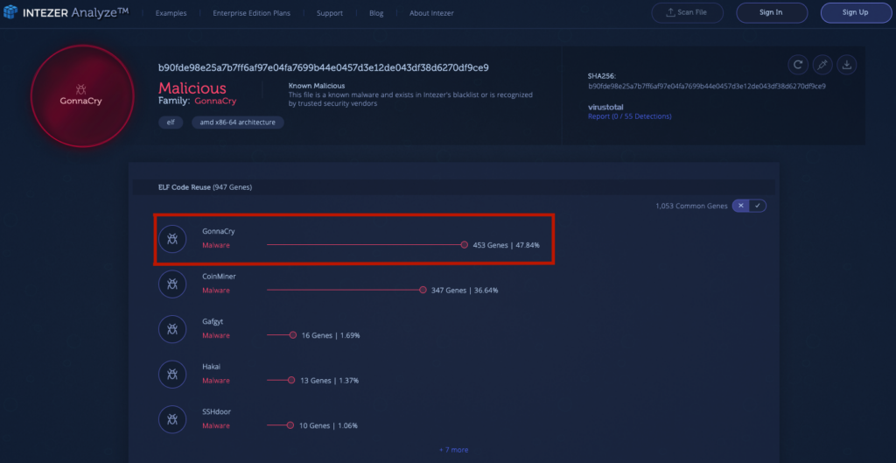
Task: Click the SSHdoor malware bug icon
Action: [172, 419]
